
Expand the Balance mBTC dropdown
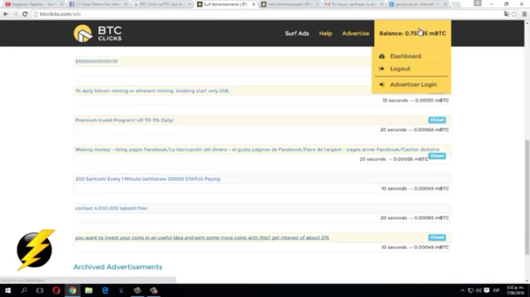[x=412, y=33]
